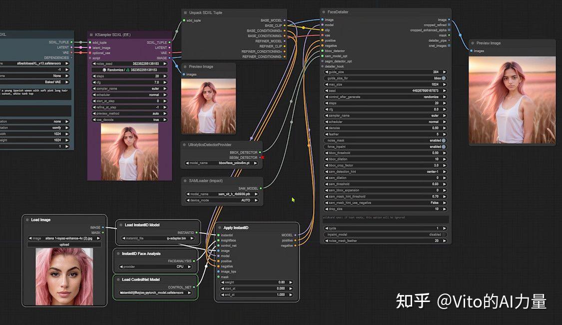This screenshot has width=562, height=325.
Task: Click the MODEL output socket on Apply InstantID
Action: (x=294, y=235)
